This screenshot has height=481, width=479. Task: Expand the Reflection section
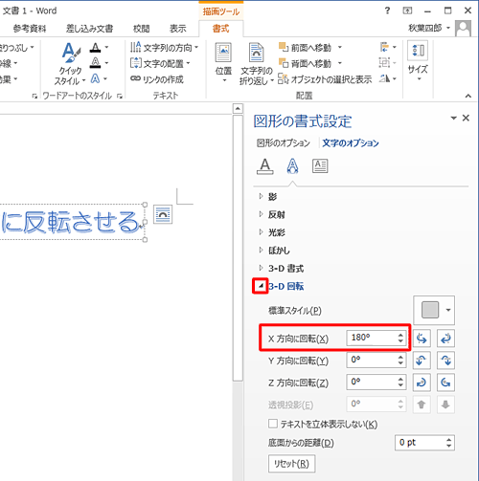pyautogui.click(x=261, y=214)
